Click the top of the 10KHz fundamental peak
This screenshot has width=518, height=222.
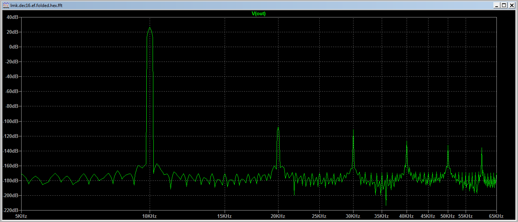[x=150, y=28]
